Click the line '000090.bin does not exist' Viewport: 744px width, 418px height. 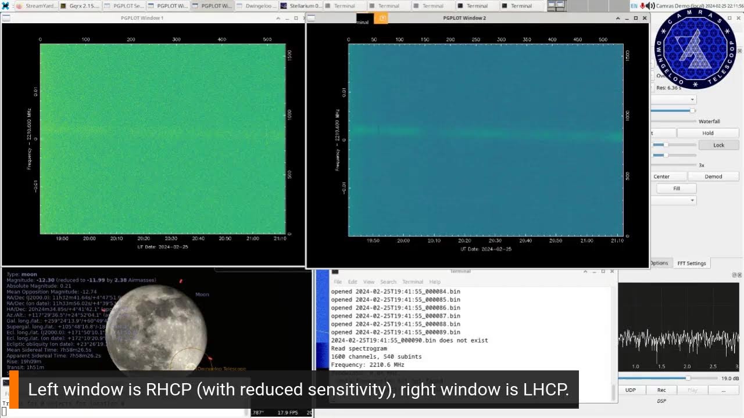[409, 340]
